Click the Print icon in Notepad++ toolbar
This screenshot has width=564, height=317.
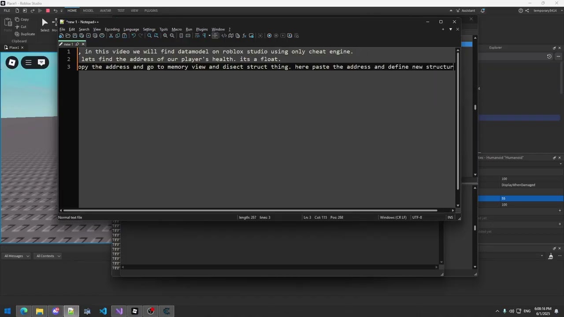click(x=102, y=36)
